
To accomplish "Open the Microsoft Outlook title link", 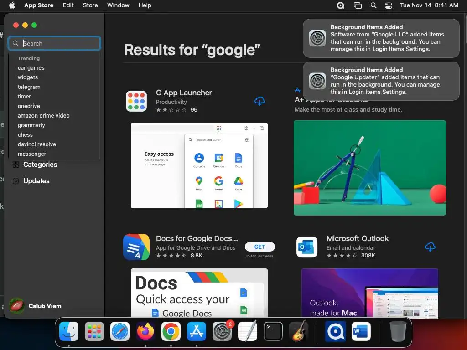I will click(358, 238).
